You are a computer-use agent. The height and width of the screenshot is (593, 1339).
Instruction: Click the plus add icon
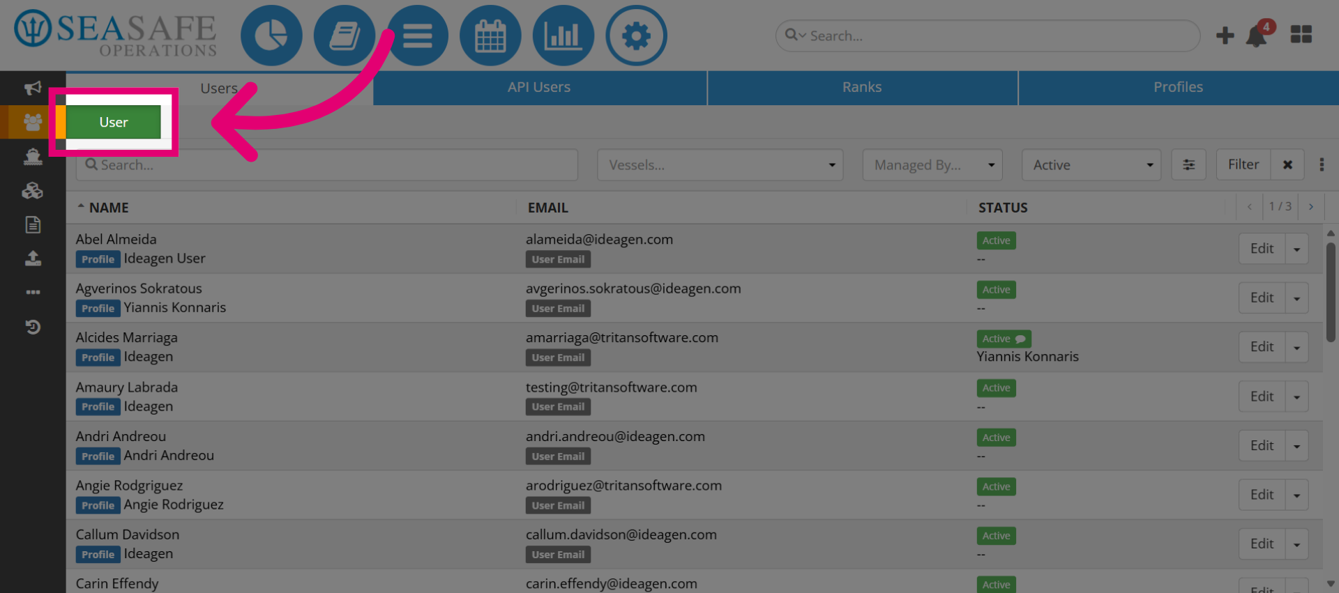coord(1225,36)
